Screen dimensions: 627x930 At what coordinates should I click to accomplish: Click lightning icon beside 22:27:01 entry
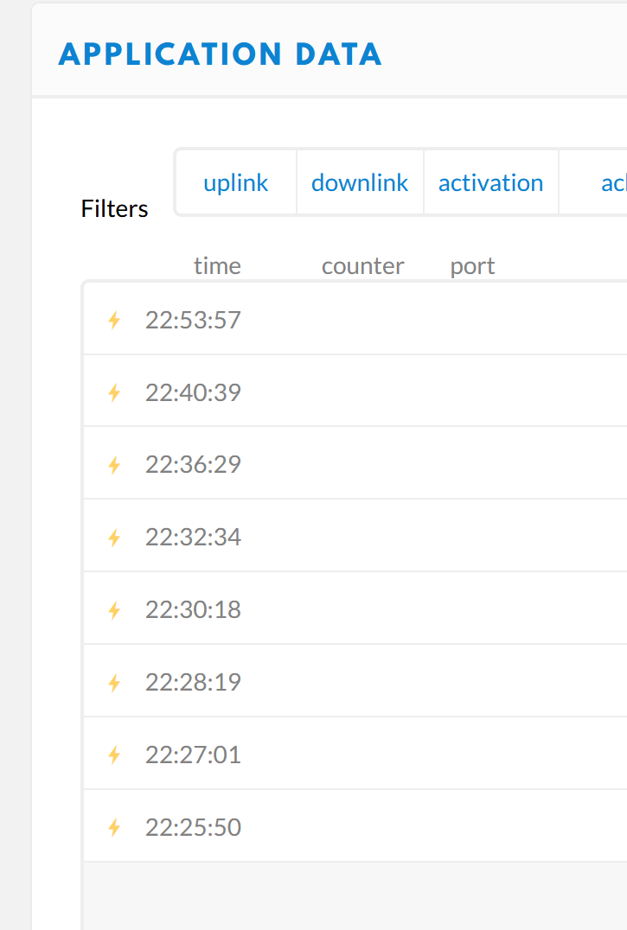[x=114, y=755]
